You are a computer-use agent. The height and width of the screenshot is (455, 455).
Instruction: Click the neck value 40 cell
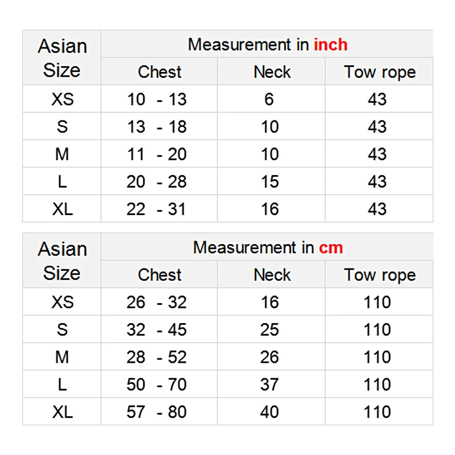click(x=270, y=412)
